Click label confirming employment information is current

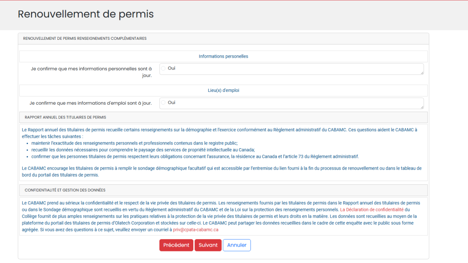point(90,103)
